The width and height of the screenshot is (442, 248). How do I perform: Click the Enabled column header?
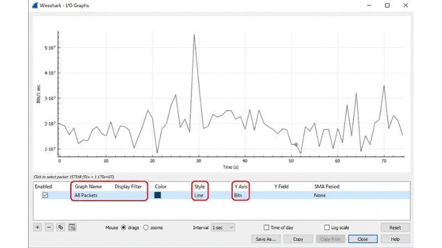(x=44, y=186)
